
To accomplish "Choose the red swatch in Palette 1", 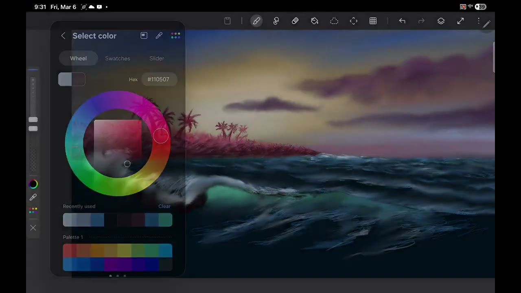I will pyautogui.click(x=70, y=251).
